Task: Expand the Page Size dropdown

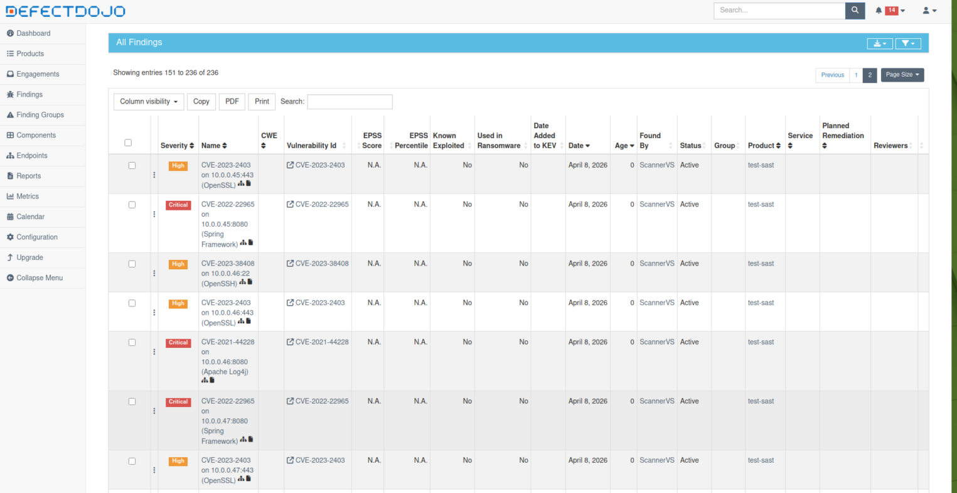Action: coord(902,75)
